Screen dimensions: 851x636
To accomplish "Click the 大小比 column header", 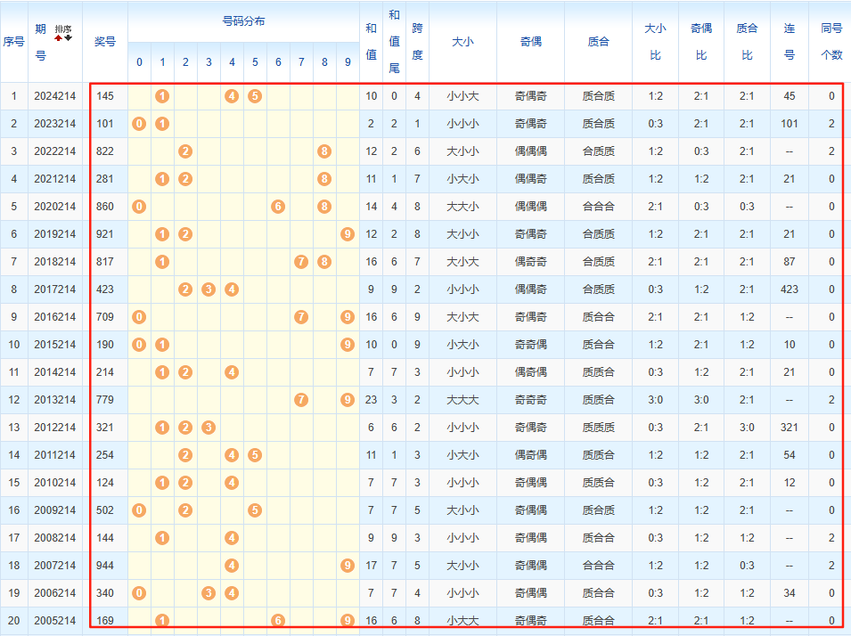I will coord(655,41).
